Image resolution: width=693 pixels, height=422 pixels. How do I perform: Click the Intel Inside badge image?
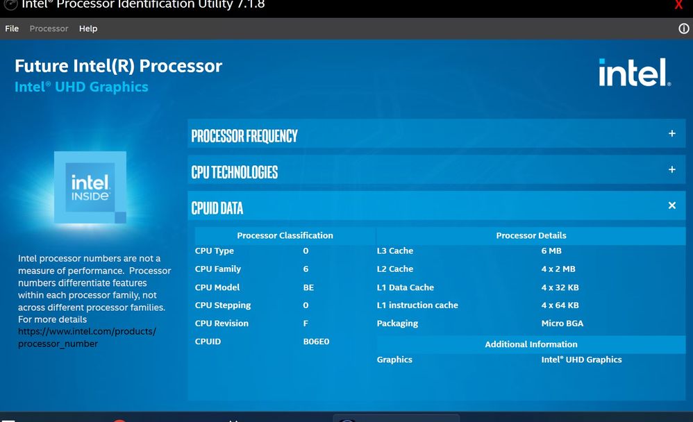click(x=90, y=187)
